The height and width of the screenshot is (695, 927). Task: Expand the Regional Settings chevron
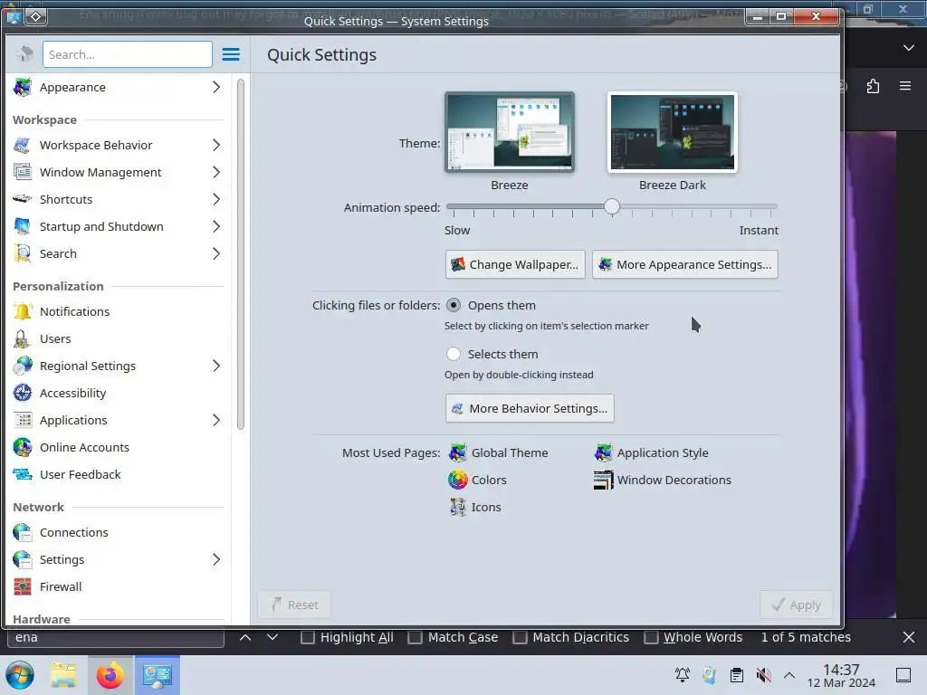click(216, 366)
